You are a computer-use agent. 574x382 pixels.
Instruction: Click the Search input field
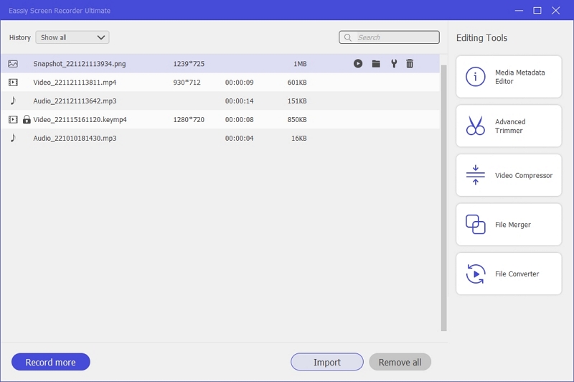pos(395,37)
